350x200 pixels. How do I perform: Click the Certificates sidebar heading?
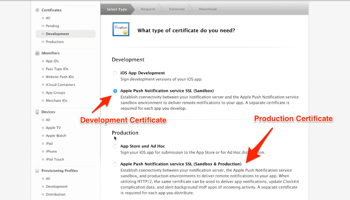51,10
